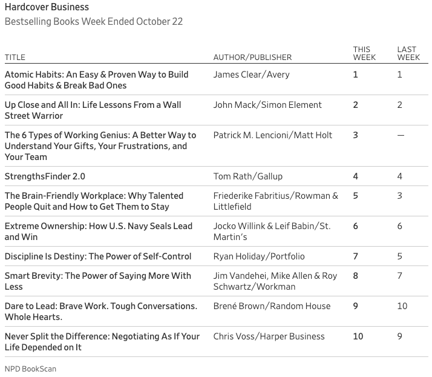Click the Extreme Ownership book title
Viewport: 432px width, 377px height.
(98, 232)
